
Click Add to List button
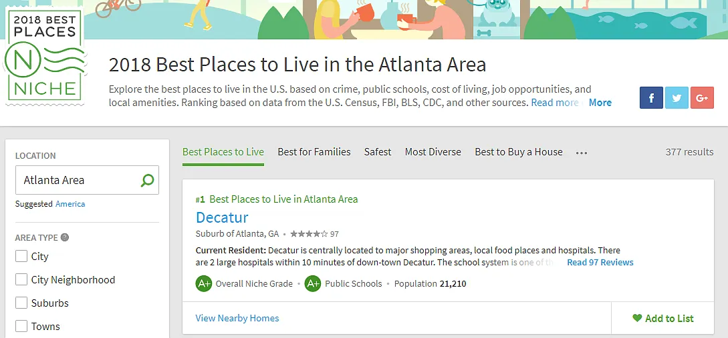(x=663, y=318)
